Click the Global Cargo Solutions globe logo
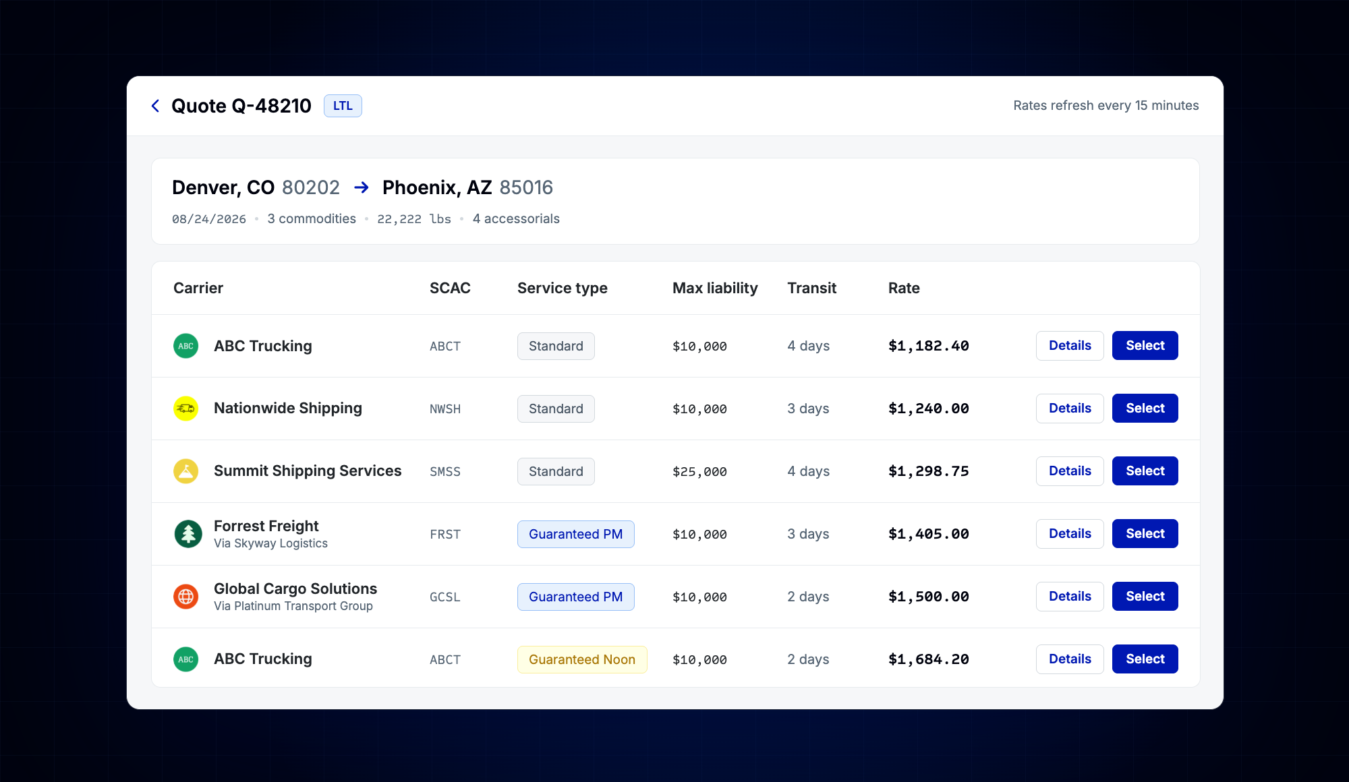This screenshot has width=1349, height=782. click(185, 597)
